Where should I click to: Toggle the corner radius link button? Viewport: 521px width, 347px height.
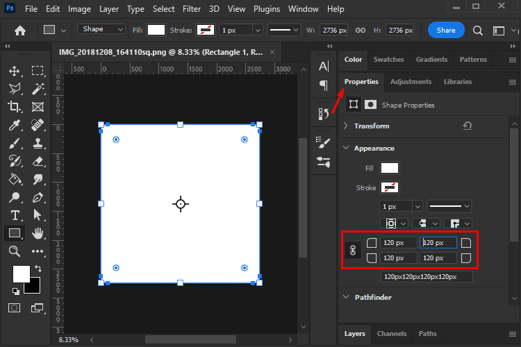352,251
